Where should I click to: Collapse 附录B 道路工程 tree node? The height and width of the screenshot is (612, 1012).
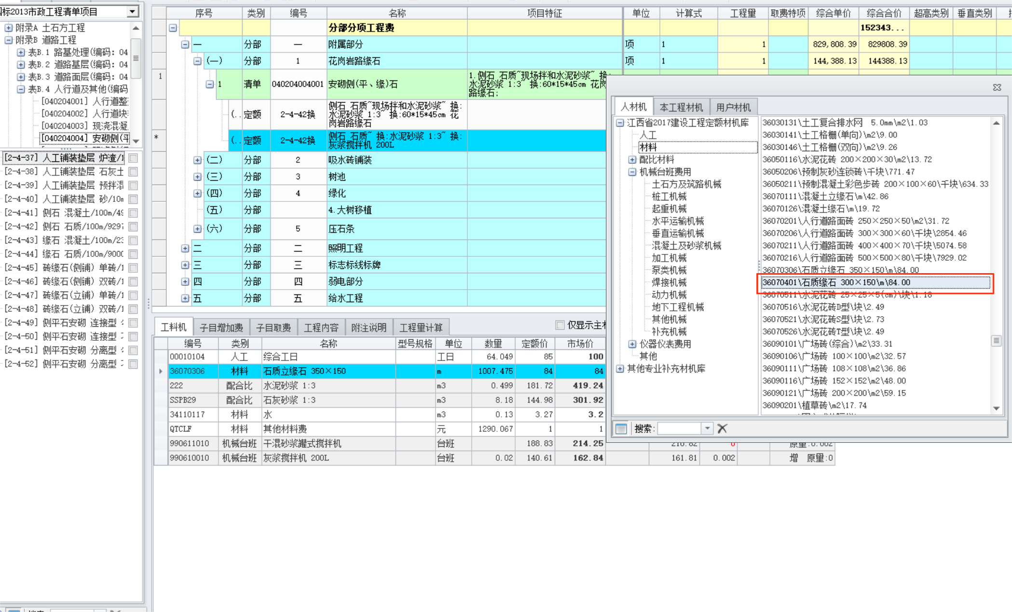click(8, 40)
